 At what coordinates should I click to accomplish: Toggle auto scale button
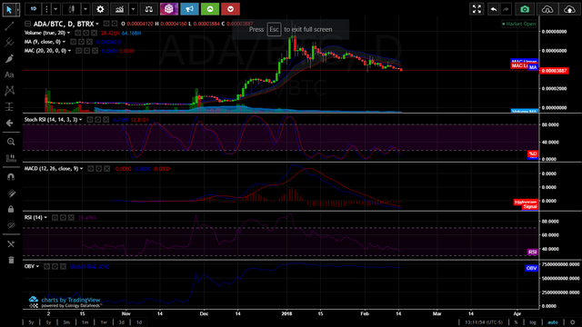[553, 322]
